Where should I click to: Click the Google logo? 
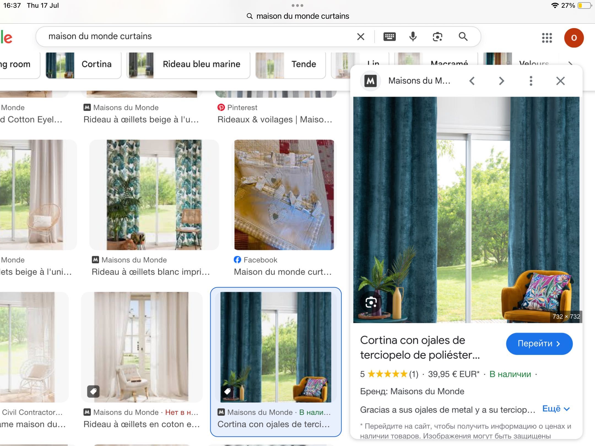tap(6, 38)
